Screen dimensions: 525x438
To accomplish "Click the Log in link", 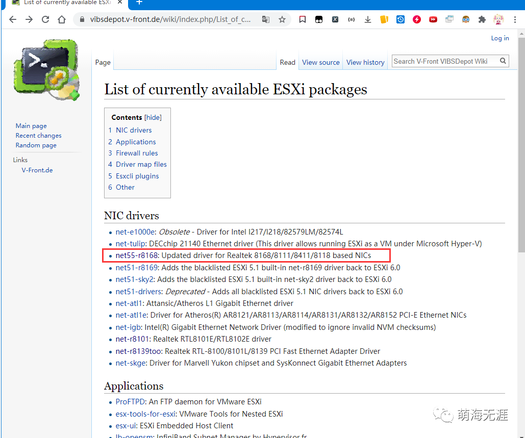I will click(500, 38).
